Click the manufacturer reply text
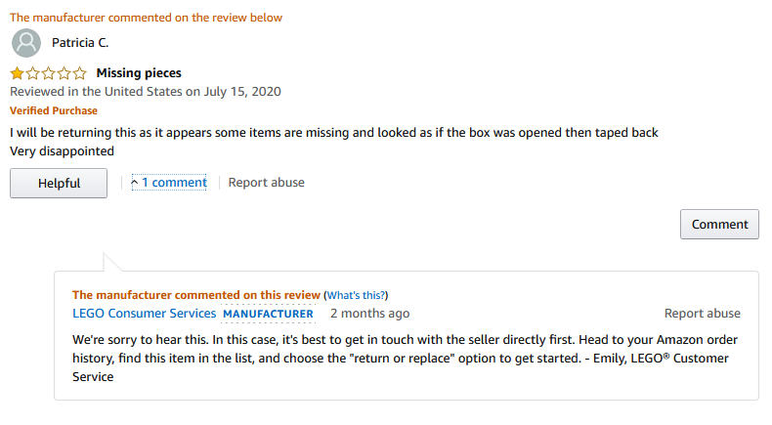 [405, 358]
